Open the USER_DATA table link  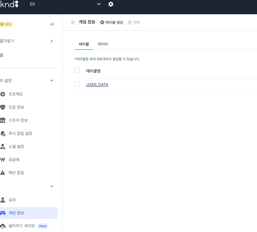pyautogui.click(x=97, y=85)
